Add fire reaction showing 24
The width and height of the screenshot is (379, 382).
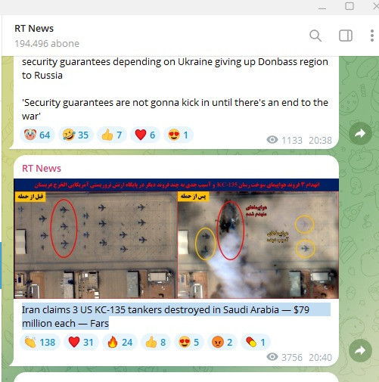pos(120,343)
